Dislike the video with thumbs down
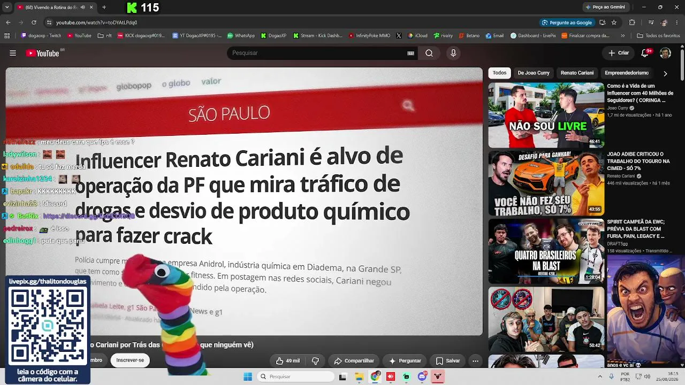 [x=316, y=361]
